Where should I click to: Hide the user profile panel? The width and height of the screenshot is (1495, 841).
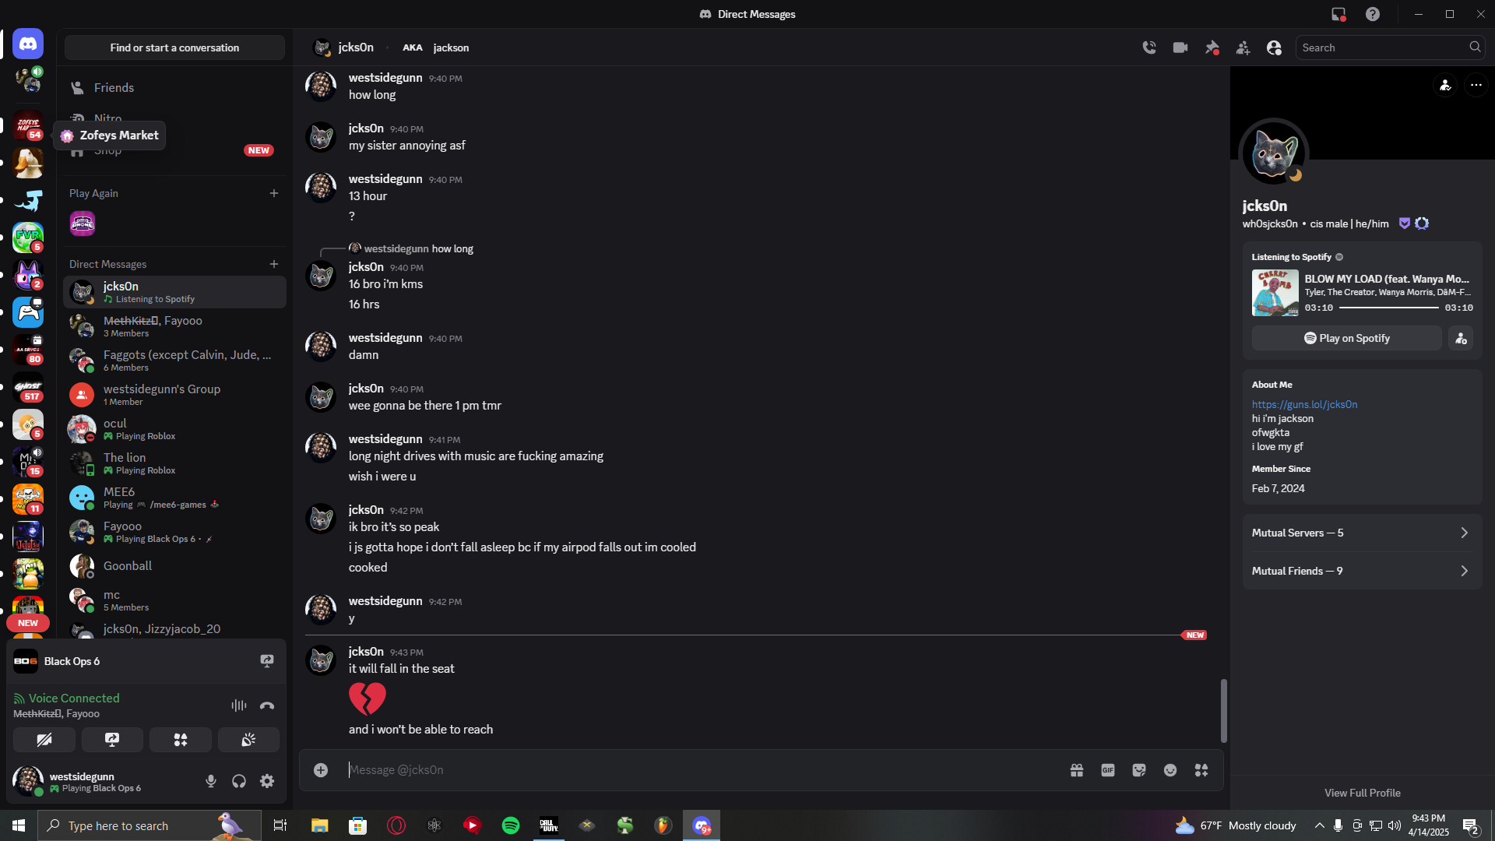tap(1274, 48)
